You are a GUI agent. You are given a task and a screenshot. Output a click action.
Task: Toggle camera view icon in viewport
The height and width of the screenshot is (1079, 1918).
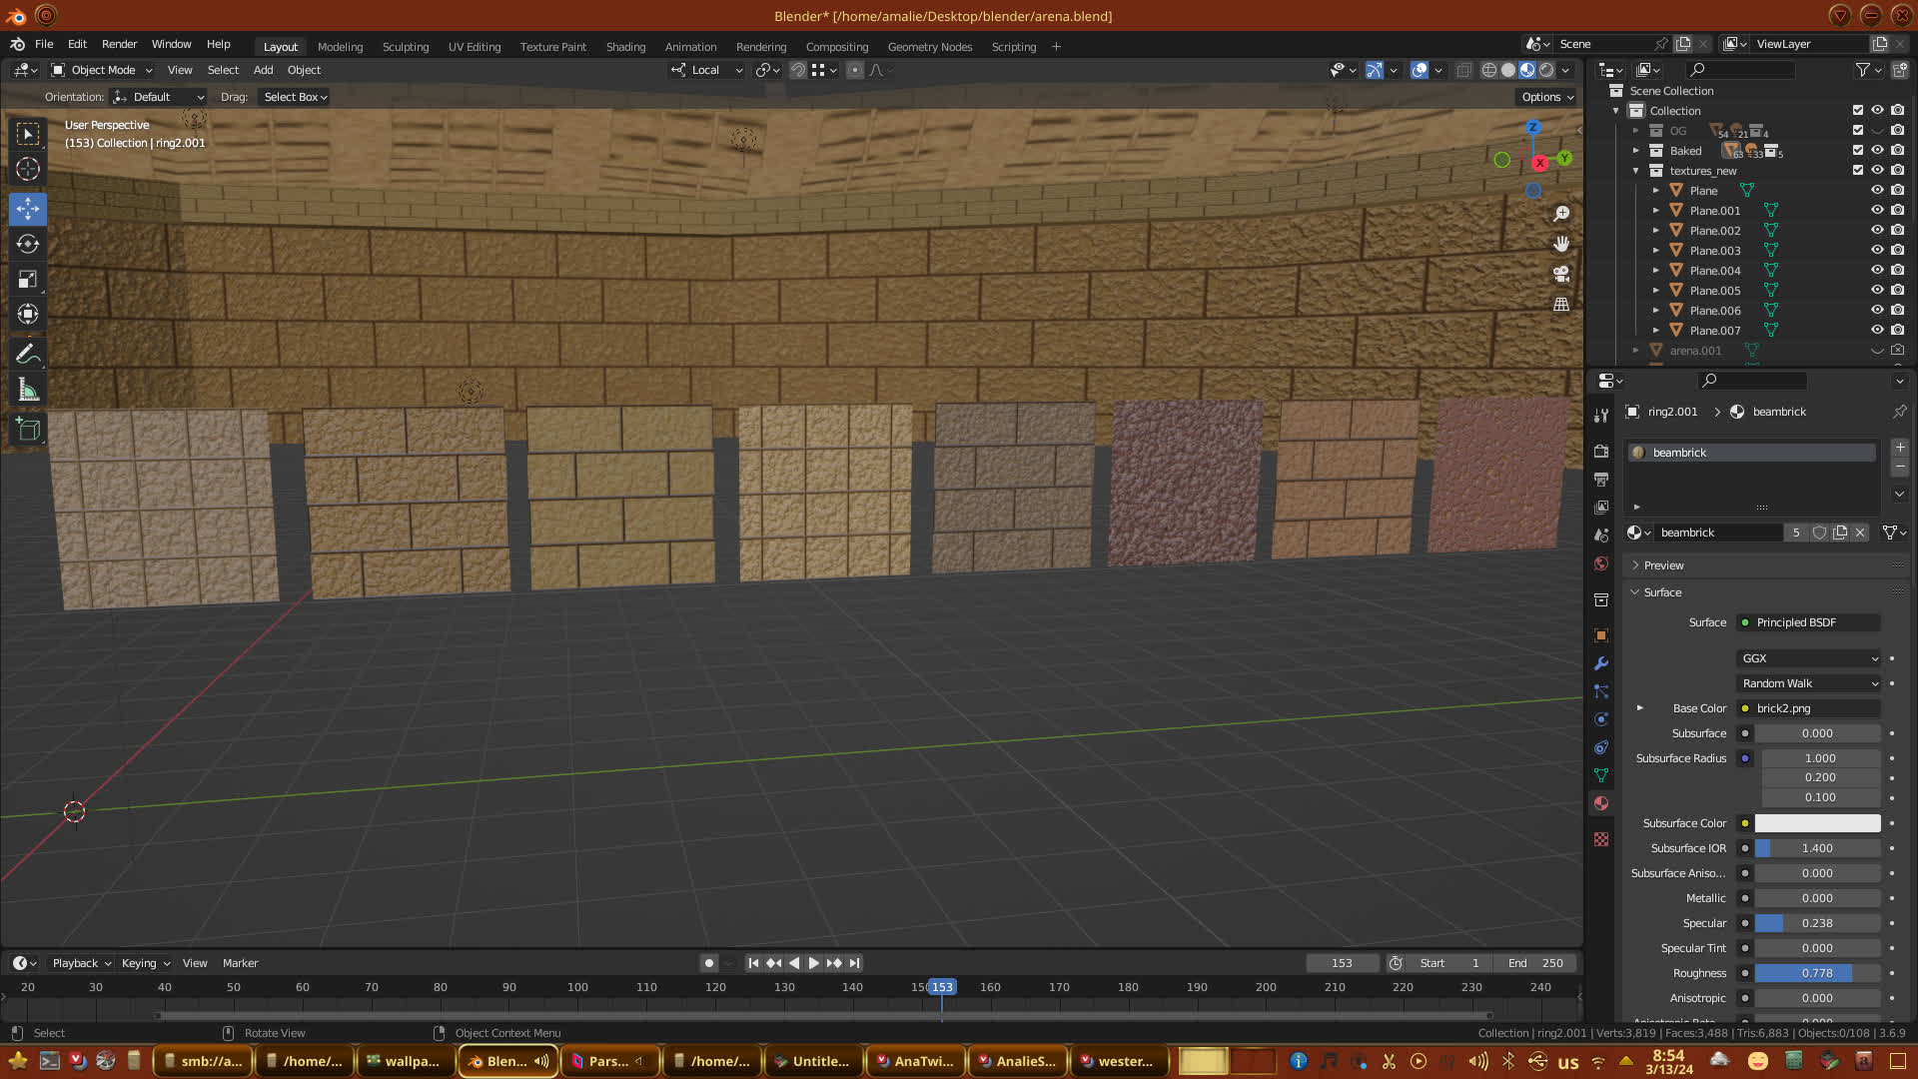1561,274
